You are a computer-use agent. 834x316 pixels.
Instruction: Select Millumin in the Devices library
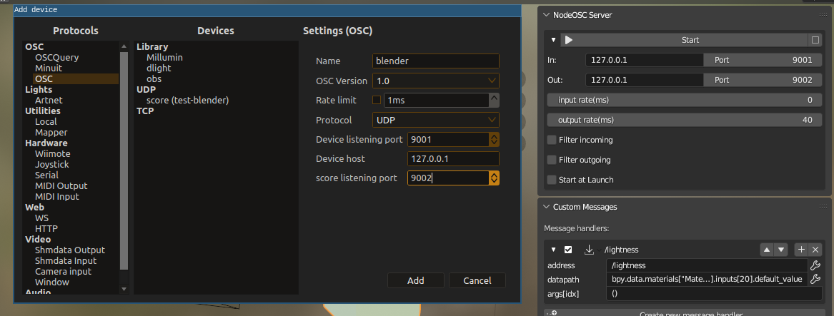[164, 57]
